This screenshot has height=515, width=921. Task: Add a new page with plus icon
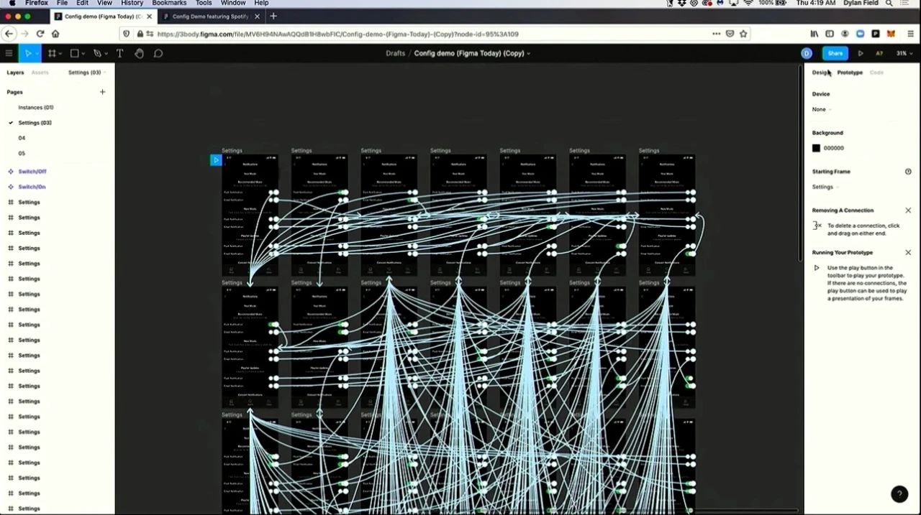click(102, 92)
